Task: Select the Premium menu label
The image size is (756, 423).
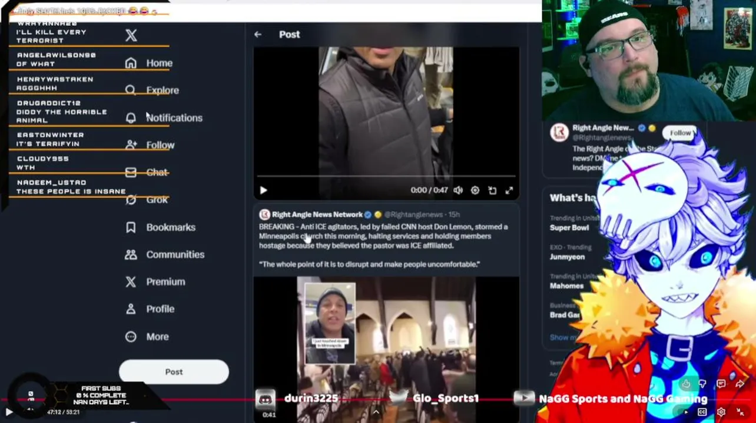Action: [x=165, y=282]
